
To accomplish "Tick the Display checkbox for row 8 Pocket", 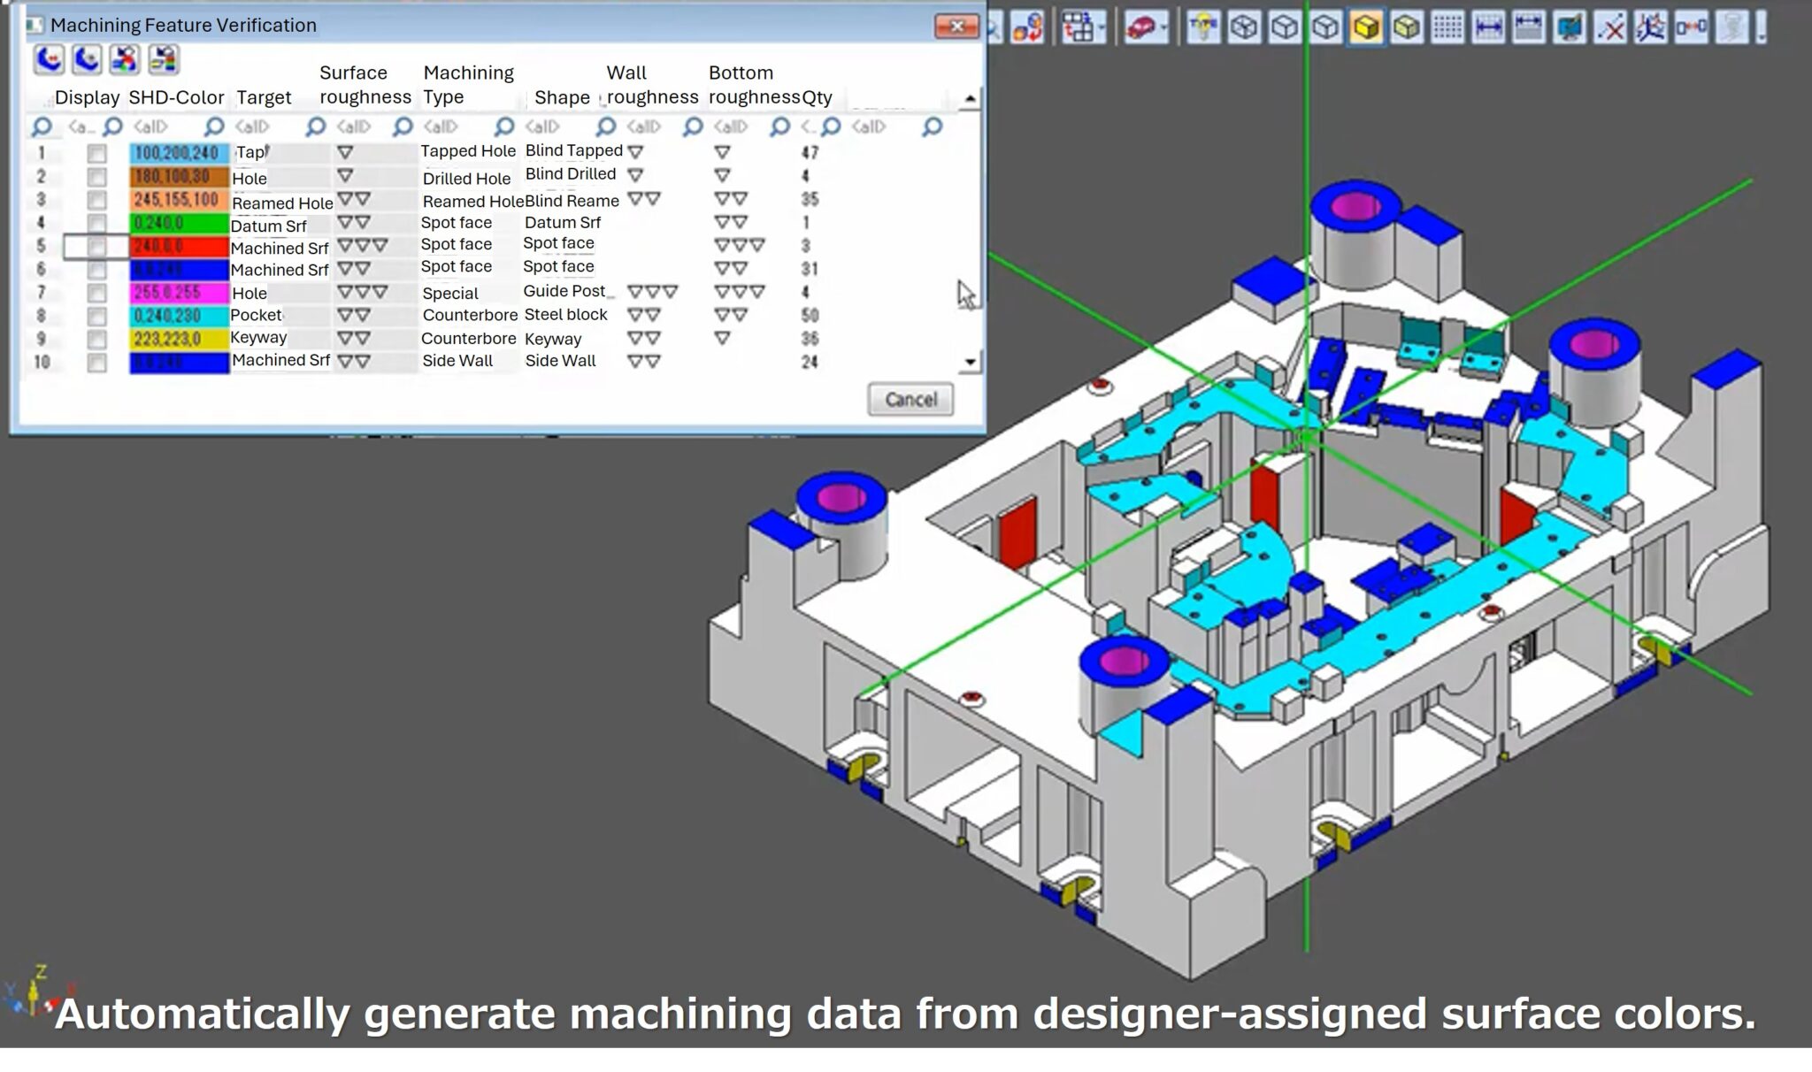I will [x=96, y=316].
